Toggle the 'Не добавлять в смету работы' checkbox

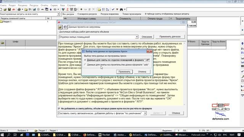pos(59,108)
